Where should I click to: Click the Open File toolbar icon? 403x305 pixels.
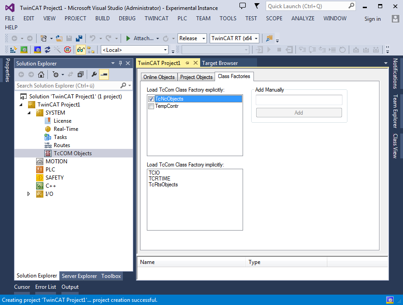click(x=59, y=38)
